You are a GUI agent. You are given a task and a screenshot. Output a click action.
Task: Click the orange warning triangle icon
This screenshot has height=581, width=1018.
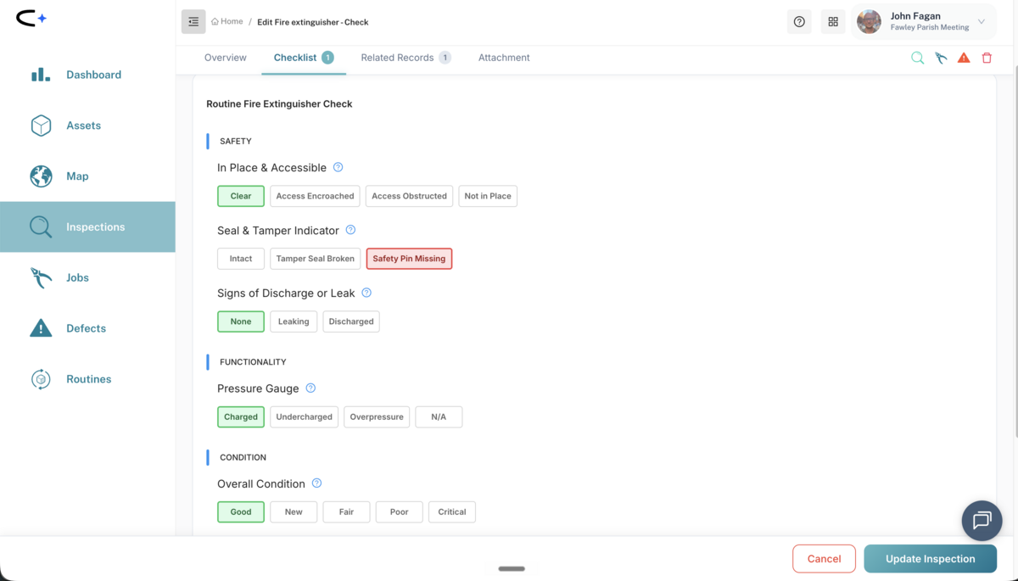[964, 58]
